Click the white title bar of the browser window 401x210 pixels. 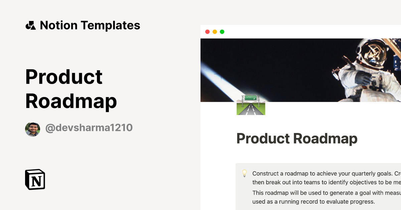(x=301, y=32)
